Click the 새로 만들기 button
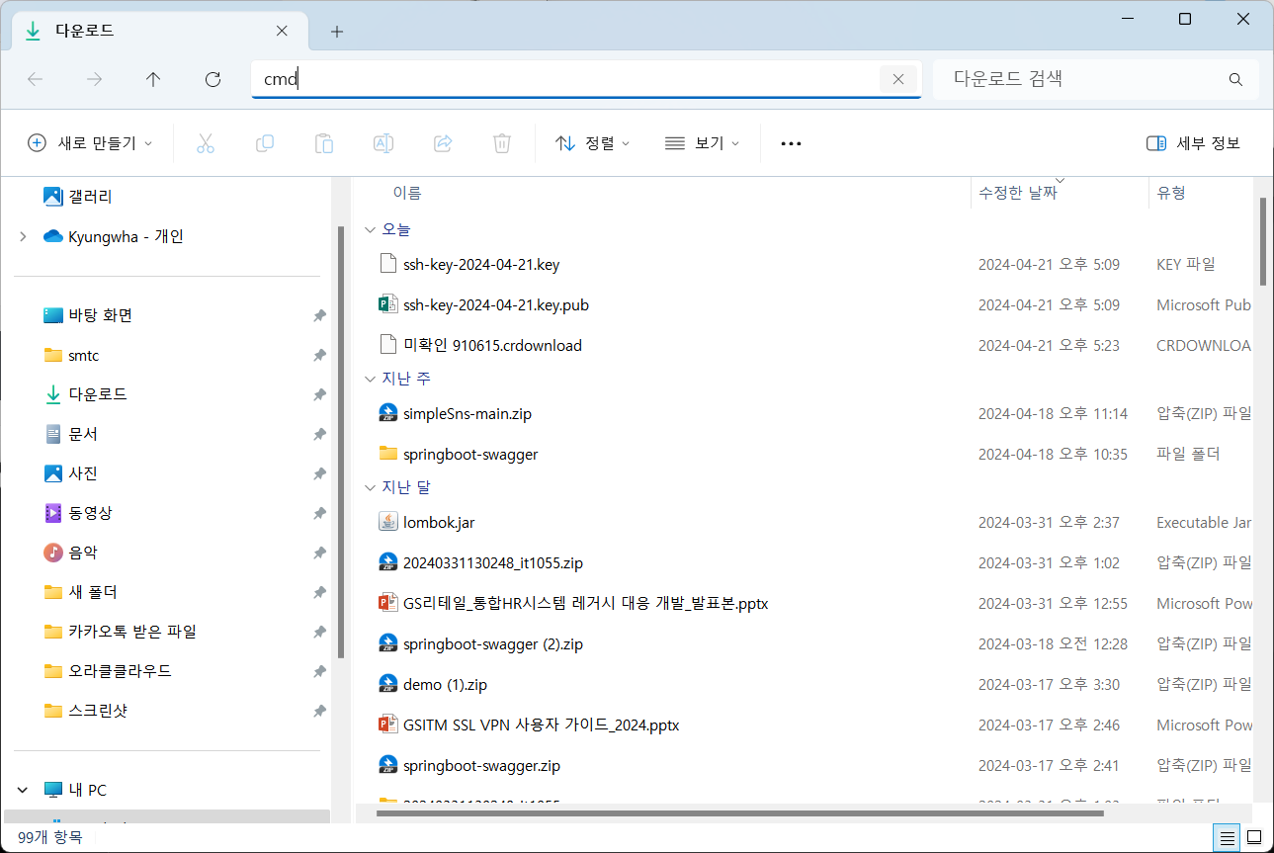Viewport: 1274px width, 853px height. pos(90,143)
